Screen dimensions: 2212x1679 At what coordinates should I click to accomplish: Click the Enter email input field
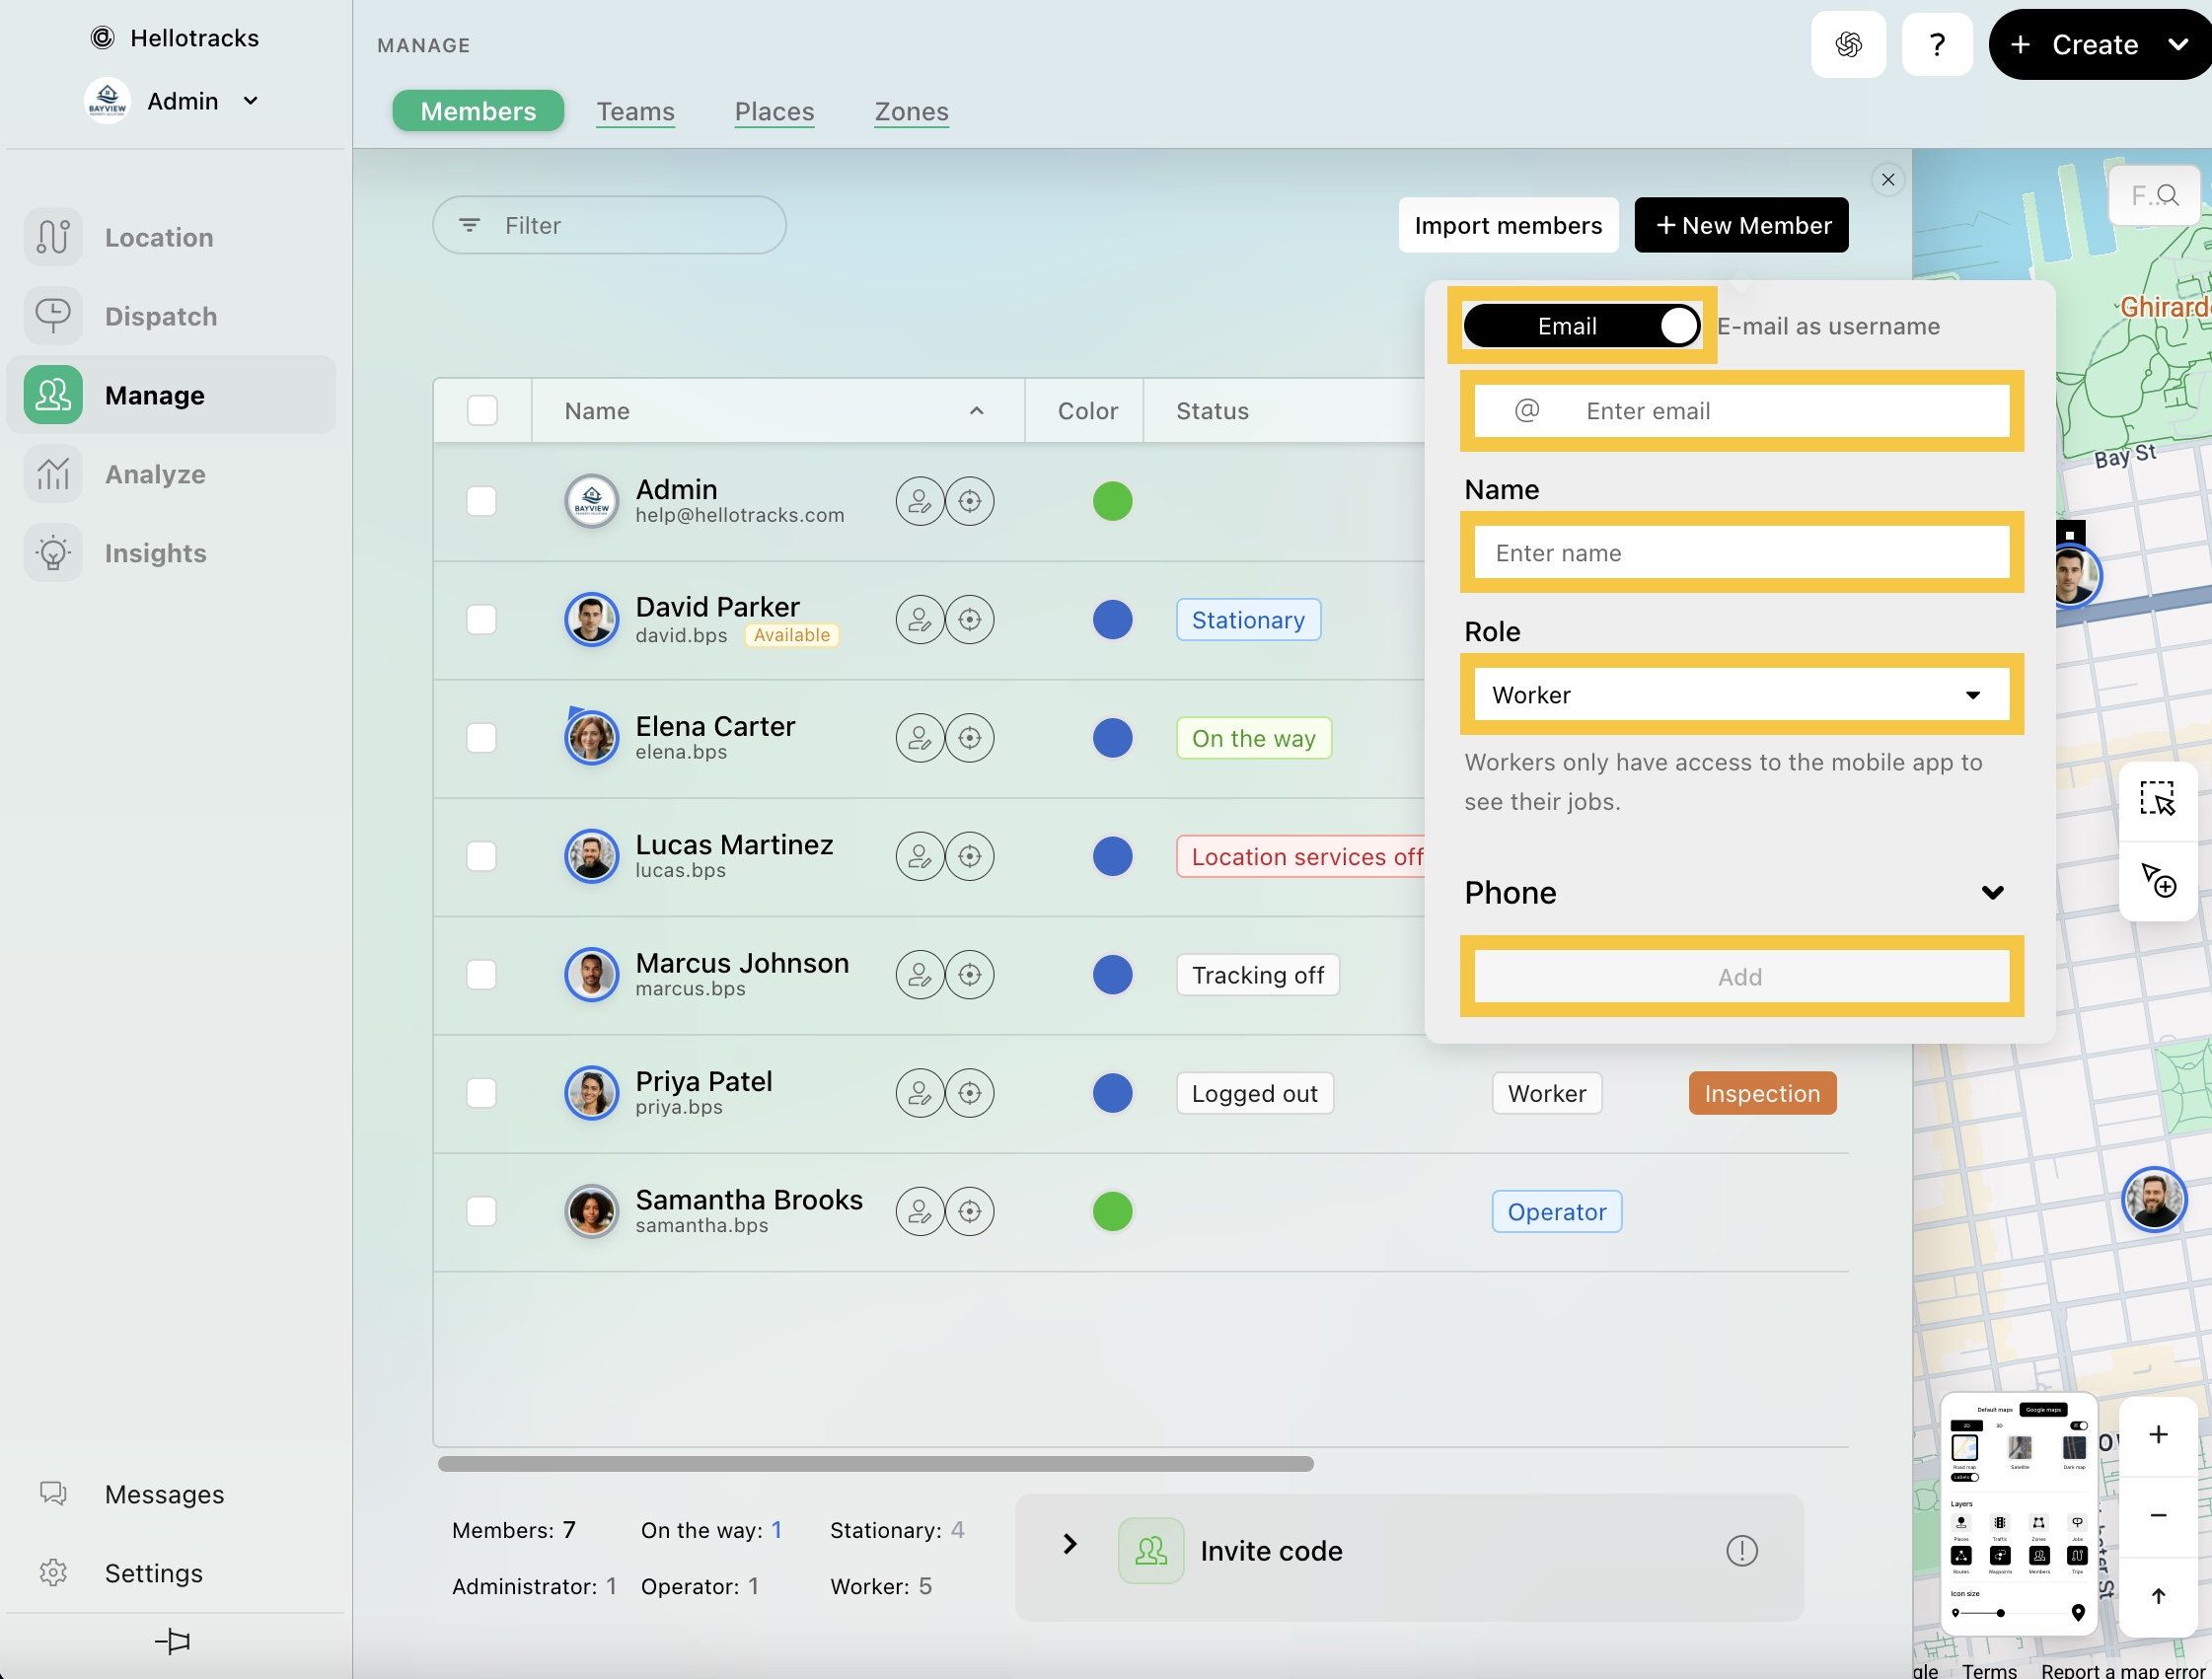pos(1760,411)
